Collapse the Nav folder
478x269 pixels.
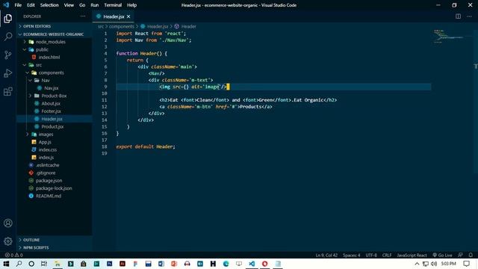click(45, 80)
